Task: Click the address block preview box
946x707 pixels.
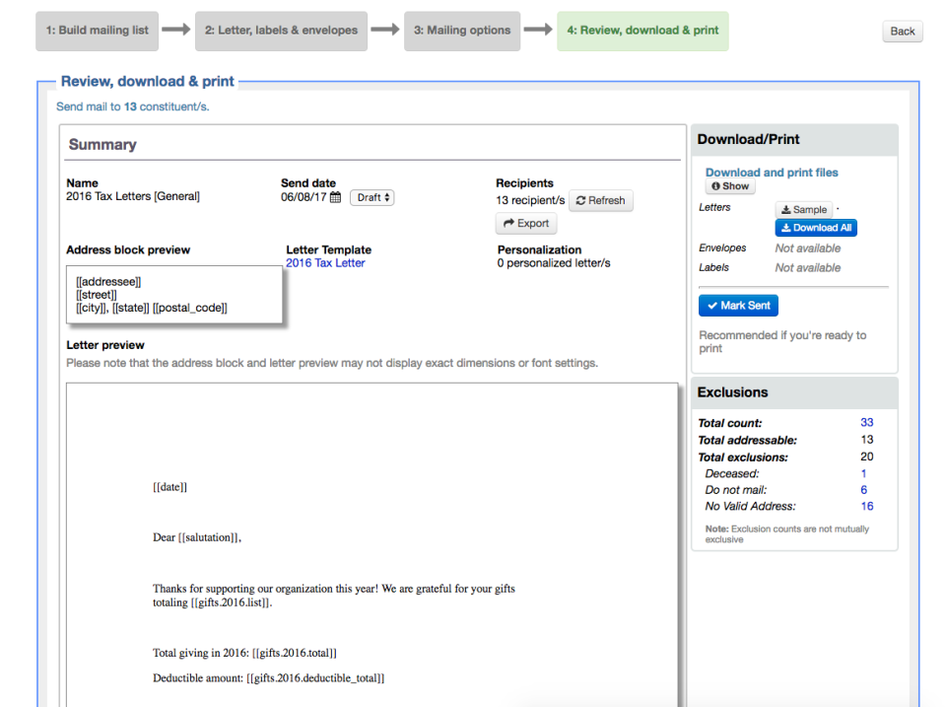Action: (x=174, y=294)
